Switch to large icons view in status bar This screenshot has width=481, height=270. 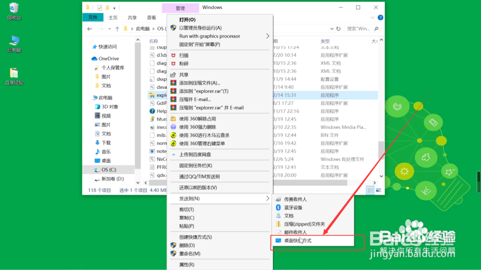(379, 190)
